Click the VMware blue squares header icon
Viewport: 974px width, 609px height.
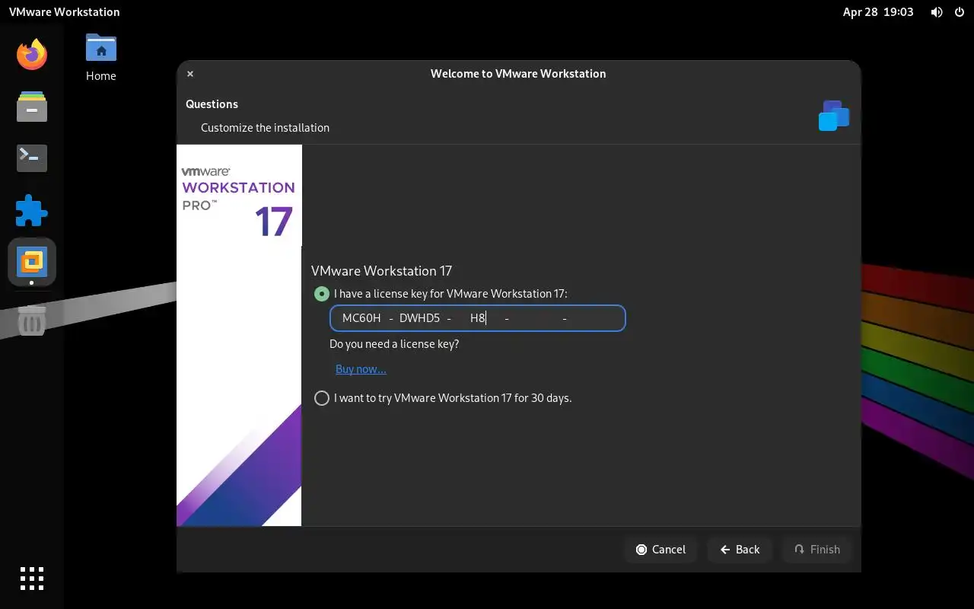pyautogui.click(x=834, y=116)
